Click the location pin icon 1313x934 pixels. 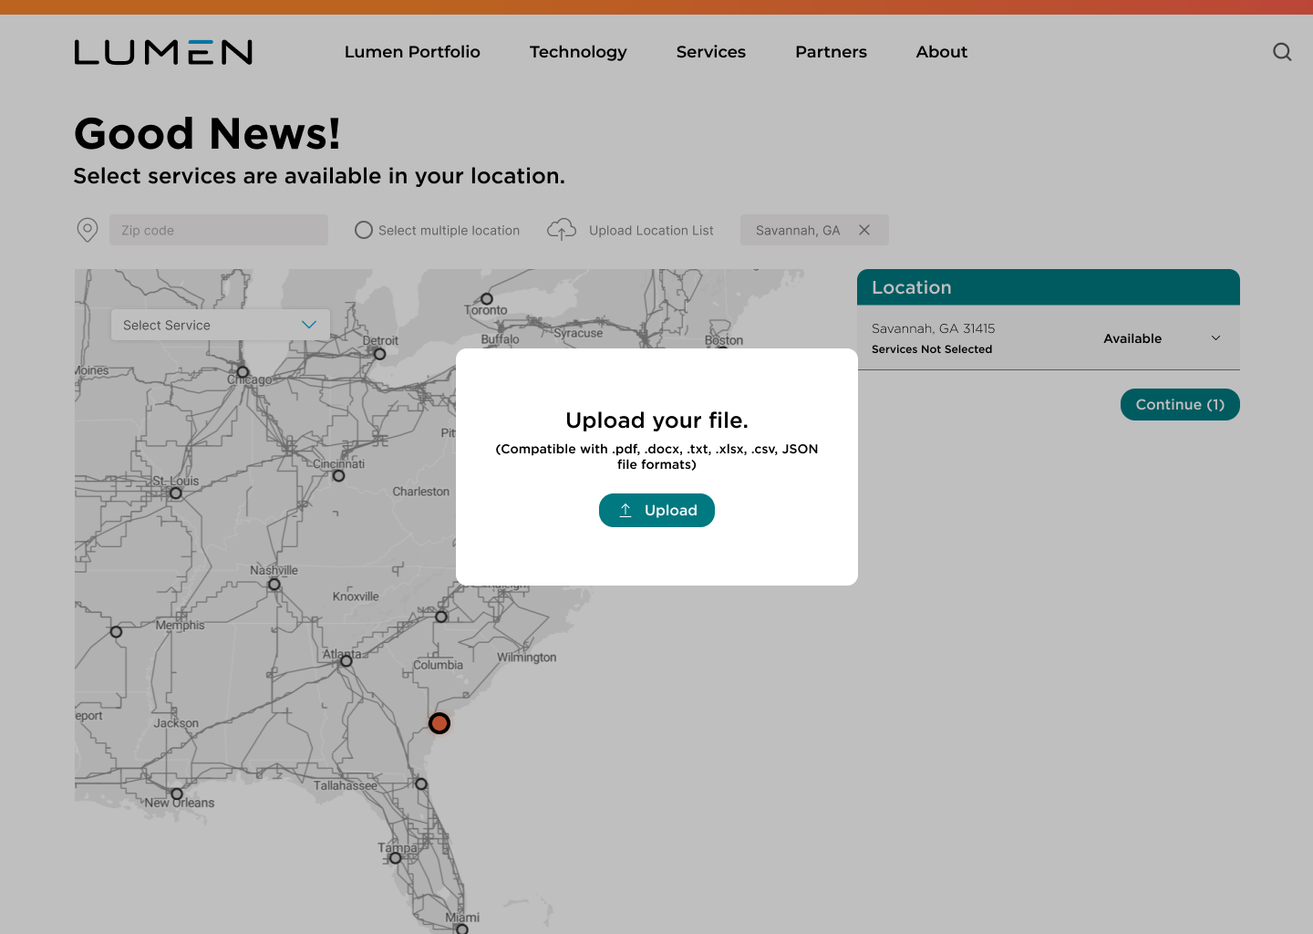88,230
